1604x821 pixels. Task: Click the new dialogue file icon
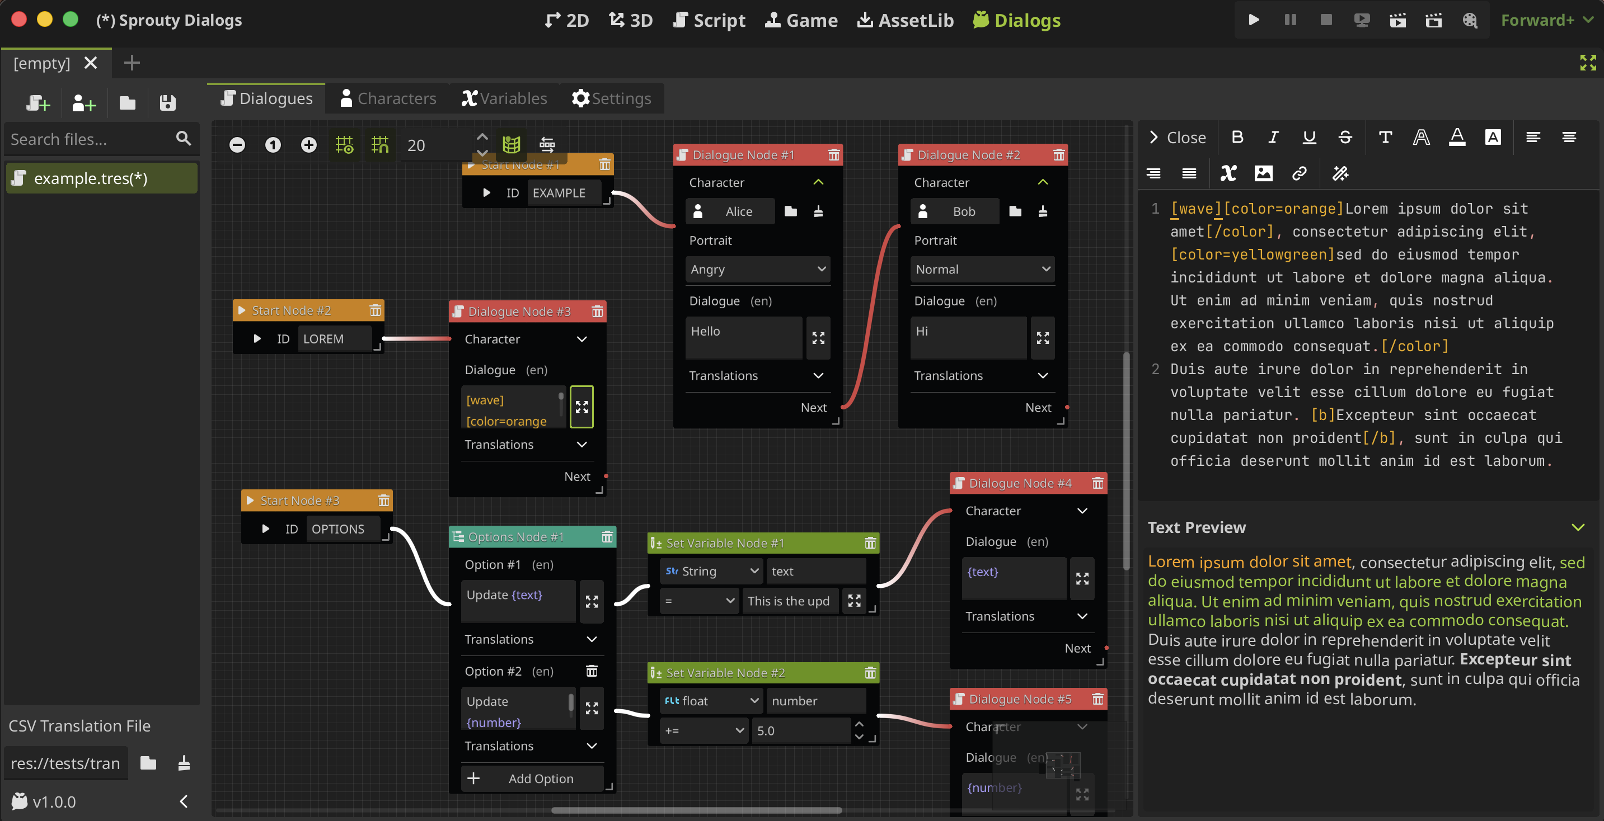tap(37, 103)
